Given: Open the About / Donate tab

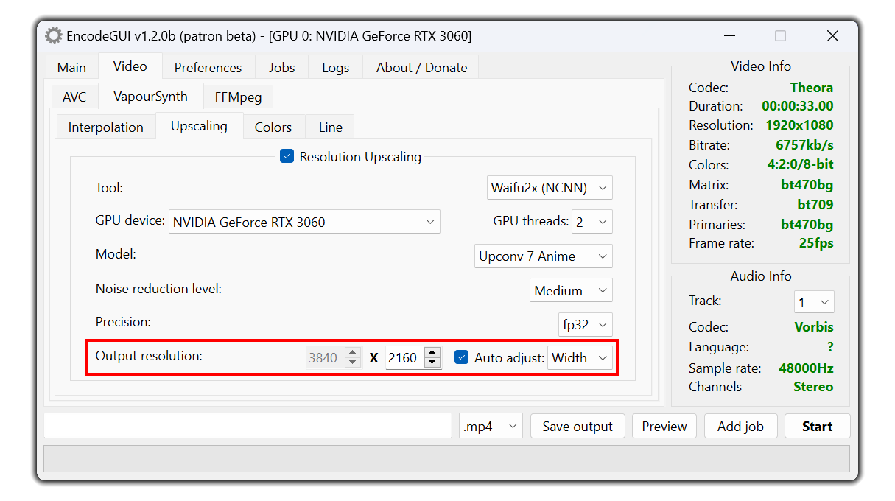Looking at the screenshot, I should tap(421, 67).
